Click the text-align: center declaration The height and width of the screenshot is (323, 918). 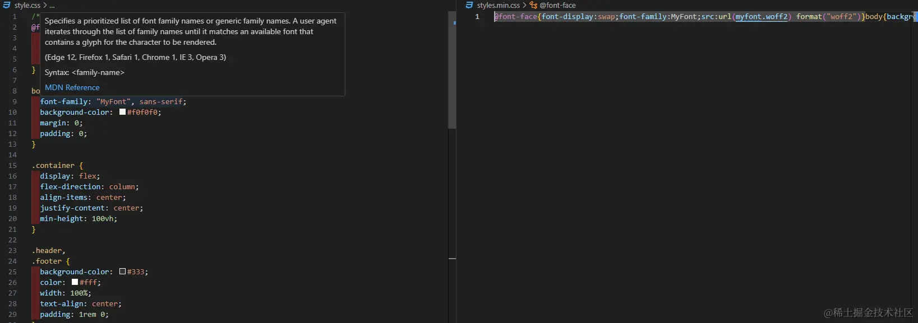click(x=81, y=303)
